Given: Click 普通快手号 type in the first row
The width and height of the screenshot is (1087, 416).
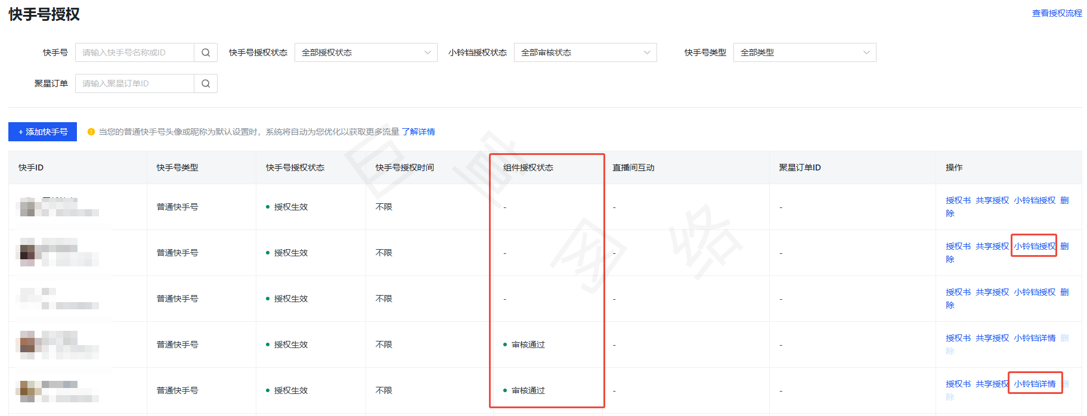Looking at the screenshot, I should coord(177,207).
